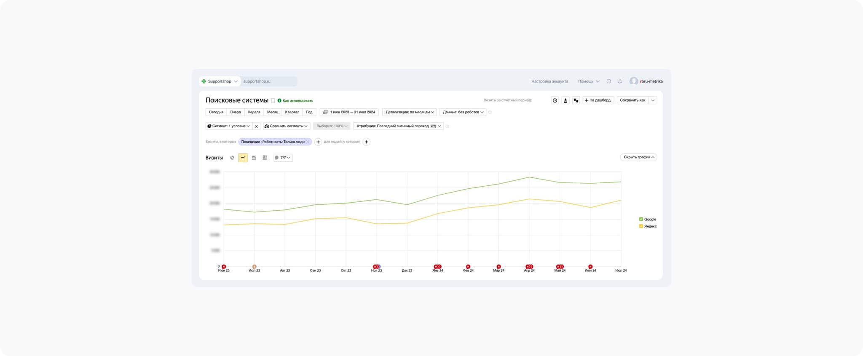Screen dimensions: 863x356
Task: Open the notifications bell
Action: pyautogui.click(x=620, y=81)
